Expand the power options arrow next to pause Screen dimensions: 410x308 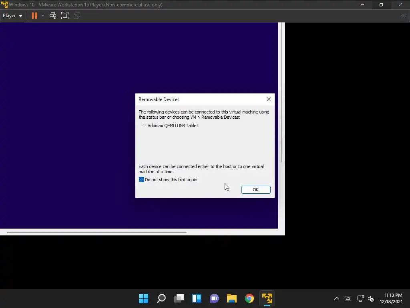tap(43, 16)
